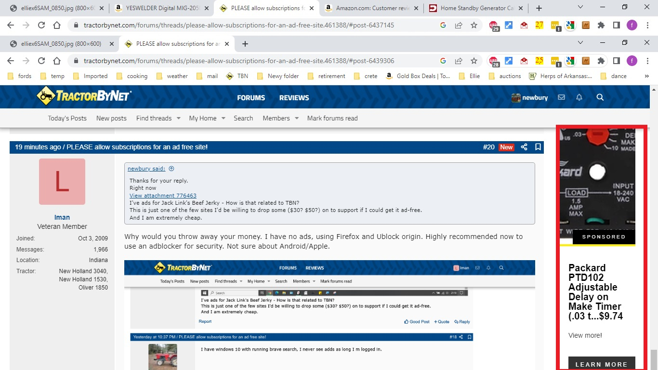This screenshot has width=658, height=370.
Task: Open the Chrome three-dot menu in lower toolbar
Action: [646, 61]
